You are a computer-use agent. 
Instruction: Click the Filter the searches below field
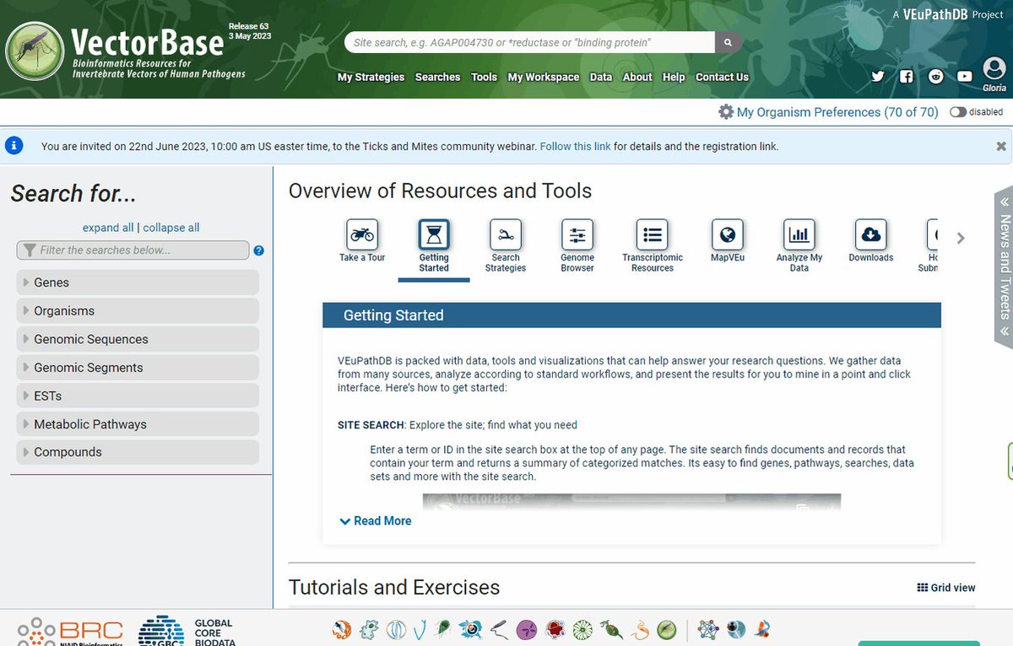(x=133, y=250)
